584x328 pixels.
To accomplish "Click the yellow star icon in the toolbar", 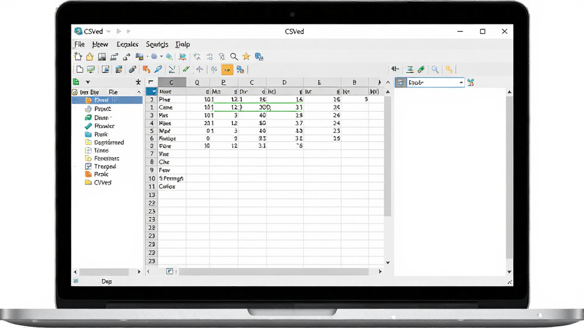I will 246,56.
